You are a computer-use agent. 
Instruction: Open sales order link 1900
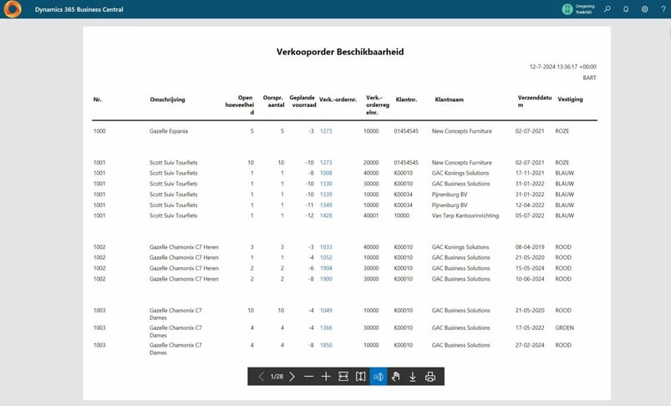[326, 279]
